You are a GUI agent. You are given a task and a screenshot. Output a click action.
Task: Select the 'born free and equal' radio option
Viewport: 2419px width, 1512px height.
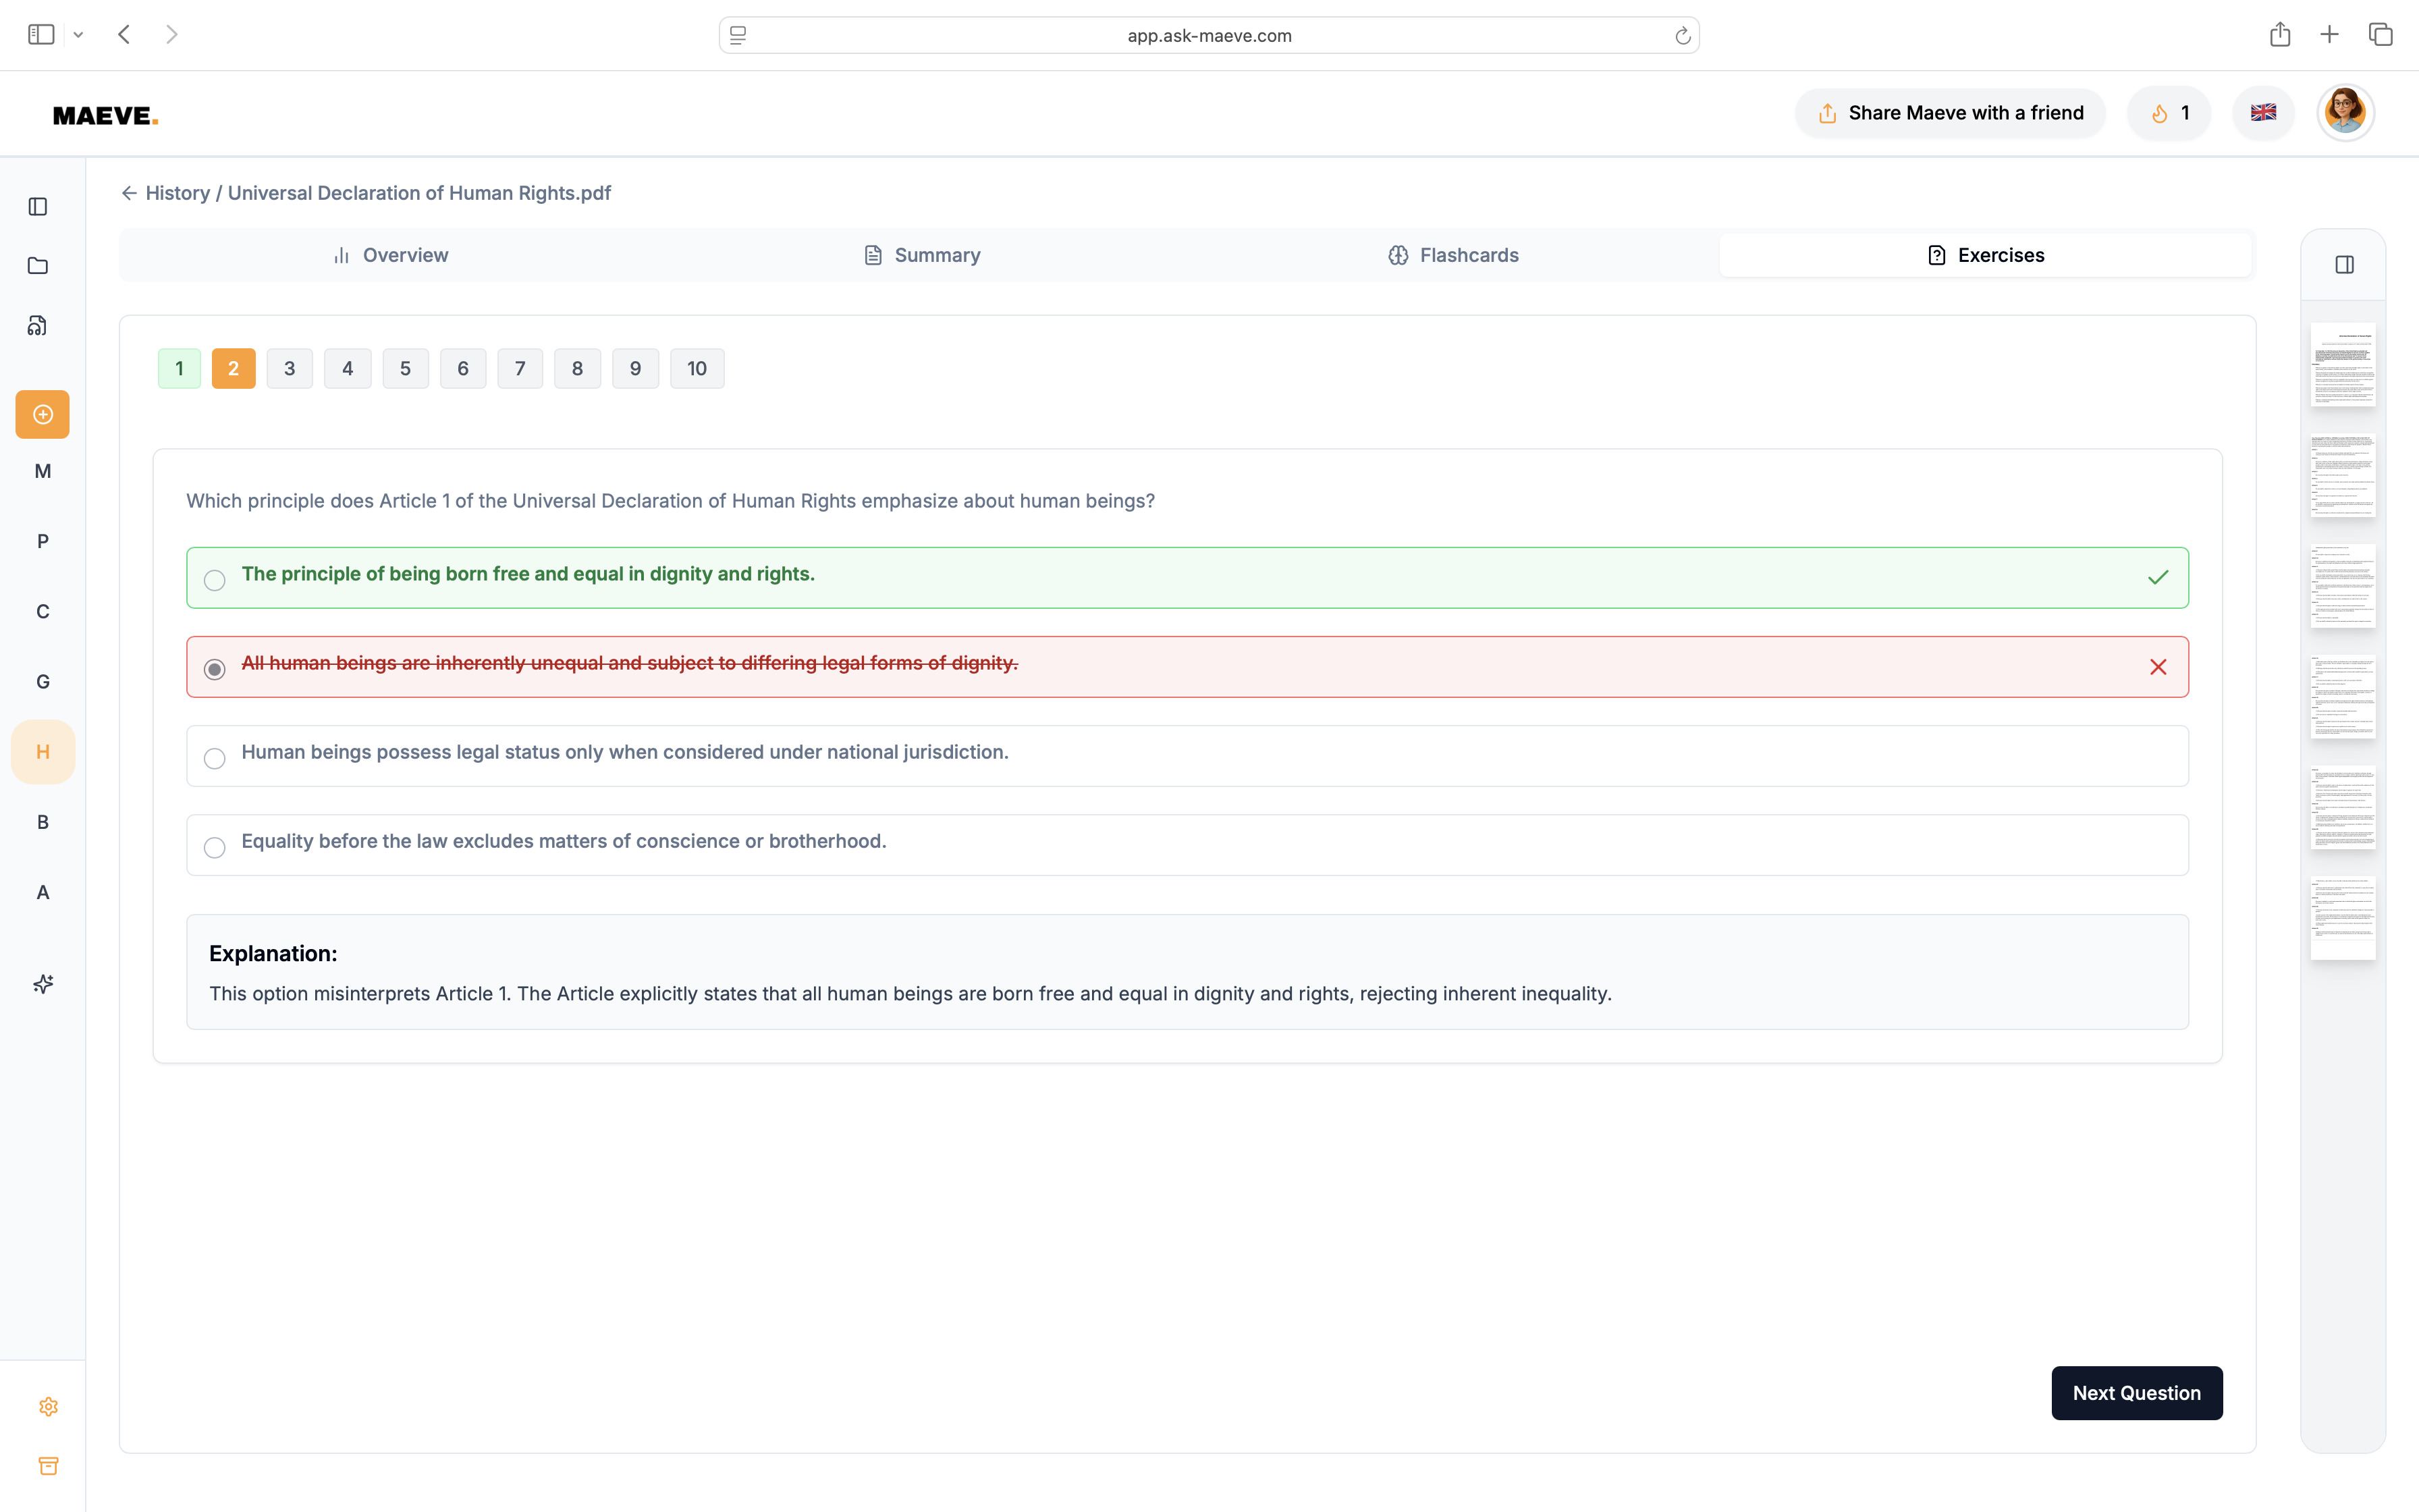pyautogui.click(x=214, y=580)
